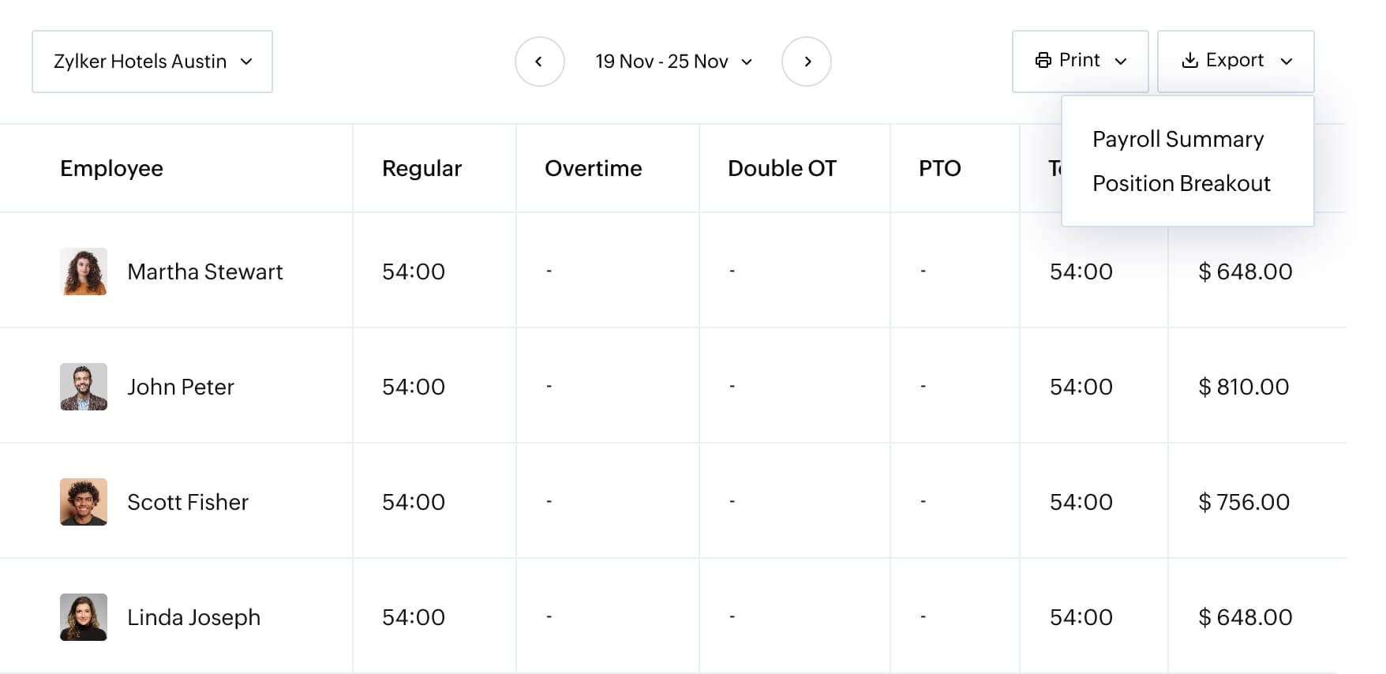1386x674 pixels.
Task: Click the Overtime column header
Action: 594,168
